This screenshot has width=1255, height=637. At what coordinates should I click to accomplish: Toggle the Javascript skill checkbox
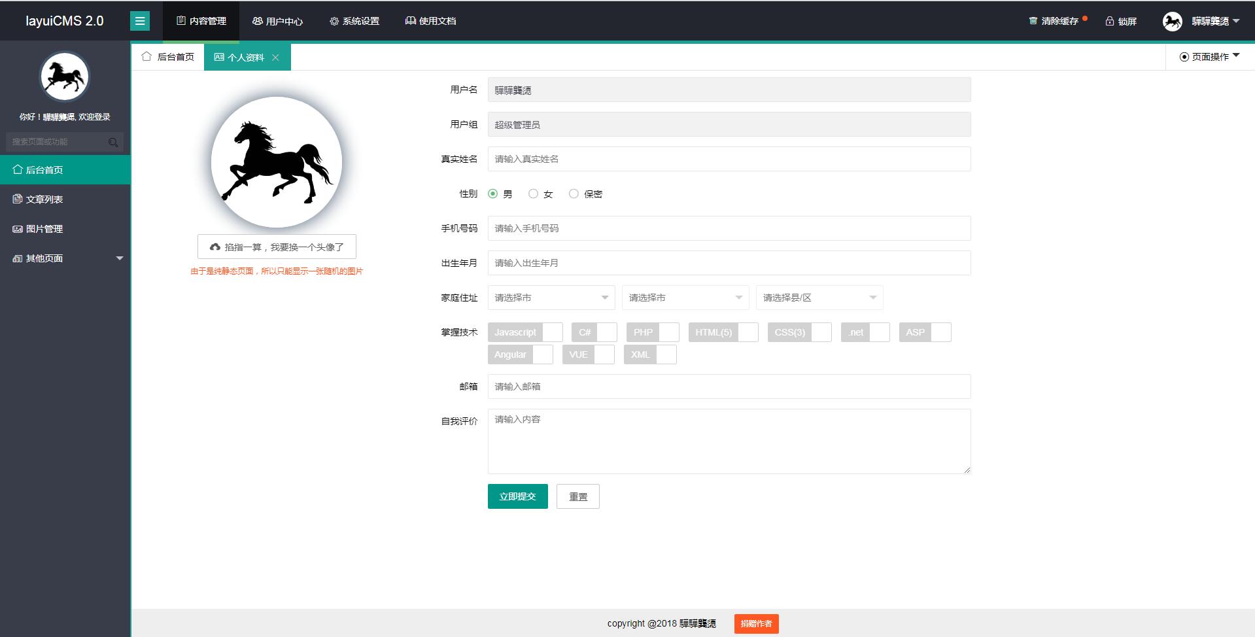pos(524,332)
